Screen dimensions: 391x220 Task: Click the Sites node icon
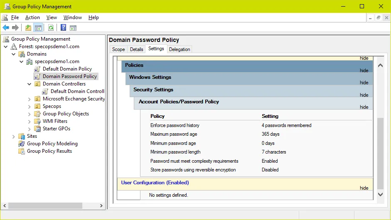[22, 136]
